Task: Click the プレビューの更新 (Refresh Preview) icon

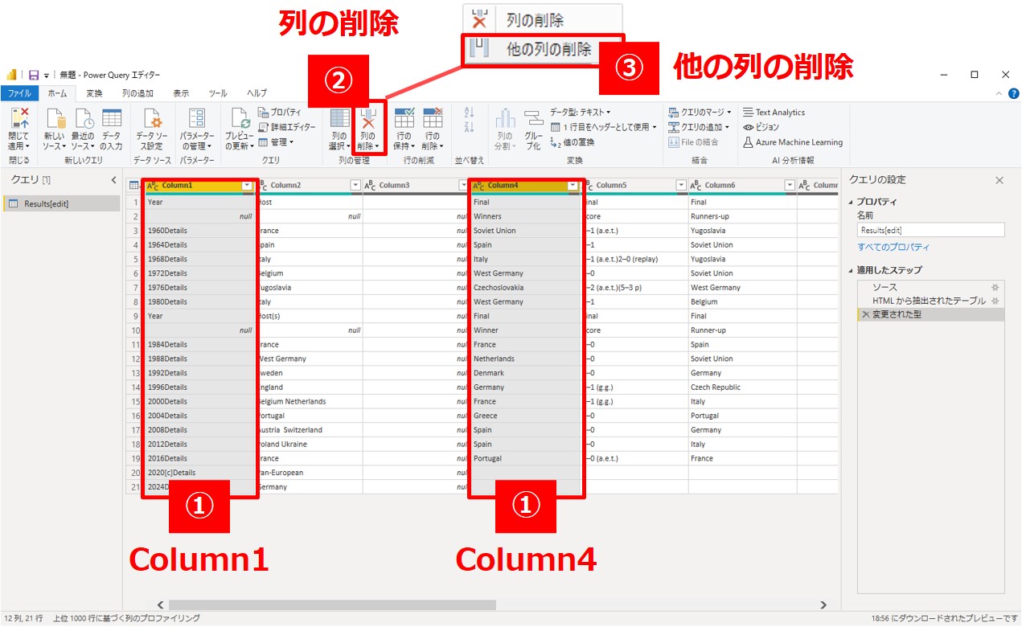Action: [x=239, y=121]
